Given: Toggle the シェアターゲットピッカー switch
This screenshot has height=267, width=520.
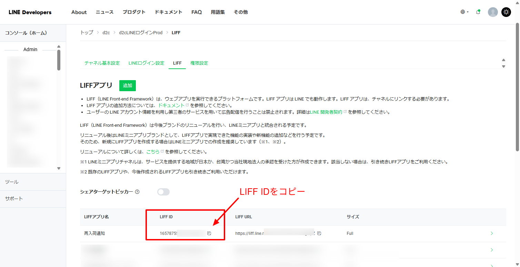Looking at the screenshot, I should pos(163,192).
